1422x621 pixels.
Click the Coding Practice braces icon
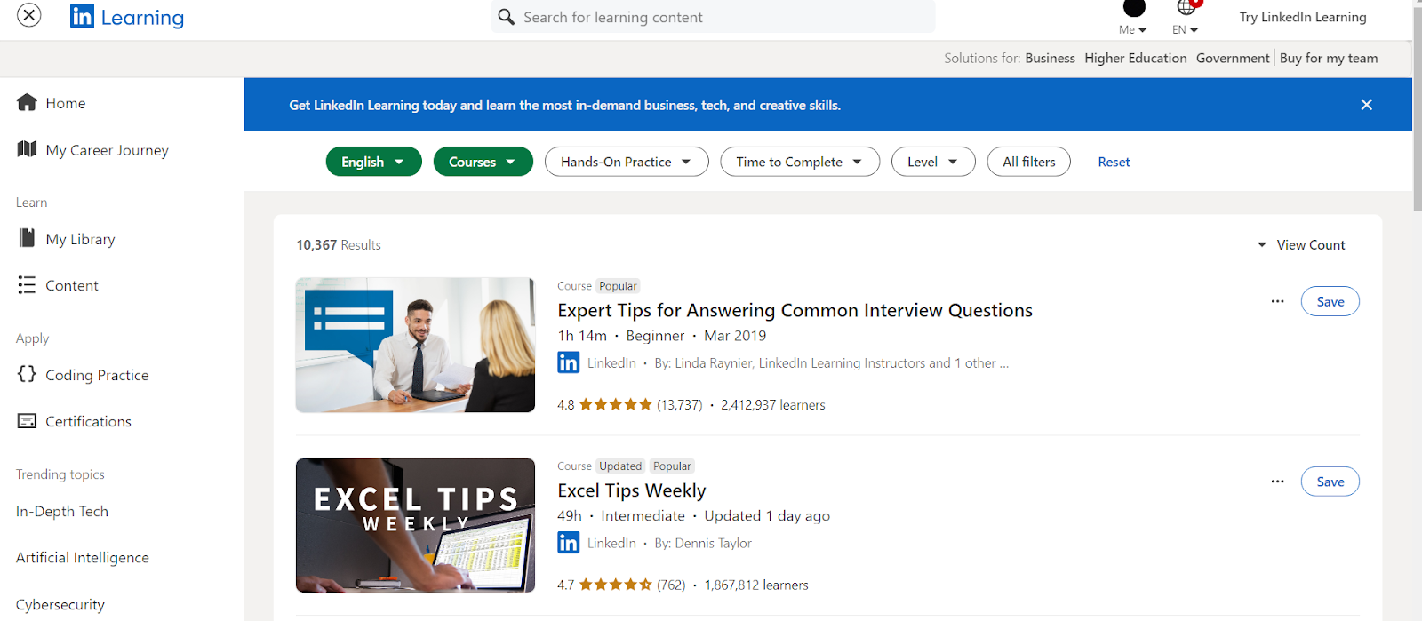tap(27, 374)
